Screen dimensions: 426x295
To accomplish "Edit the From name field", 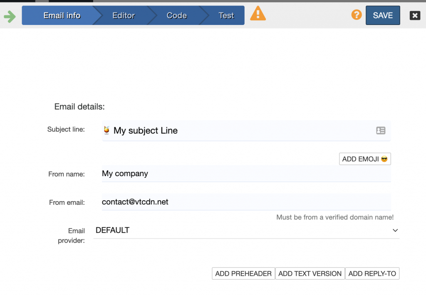I will pyautogui.click(x=246, y=174).
